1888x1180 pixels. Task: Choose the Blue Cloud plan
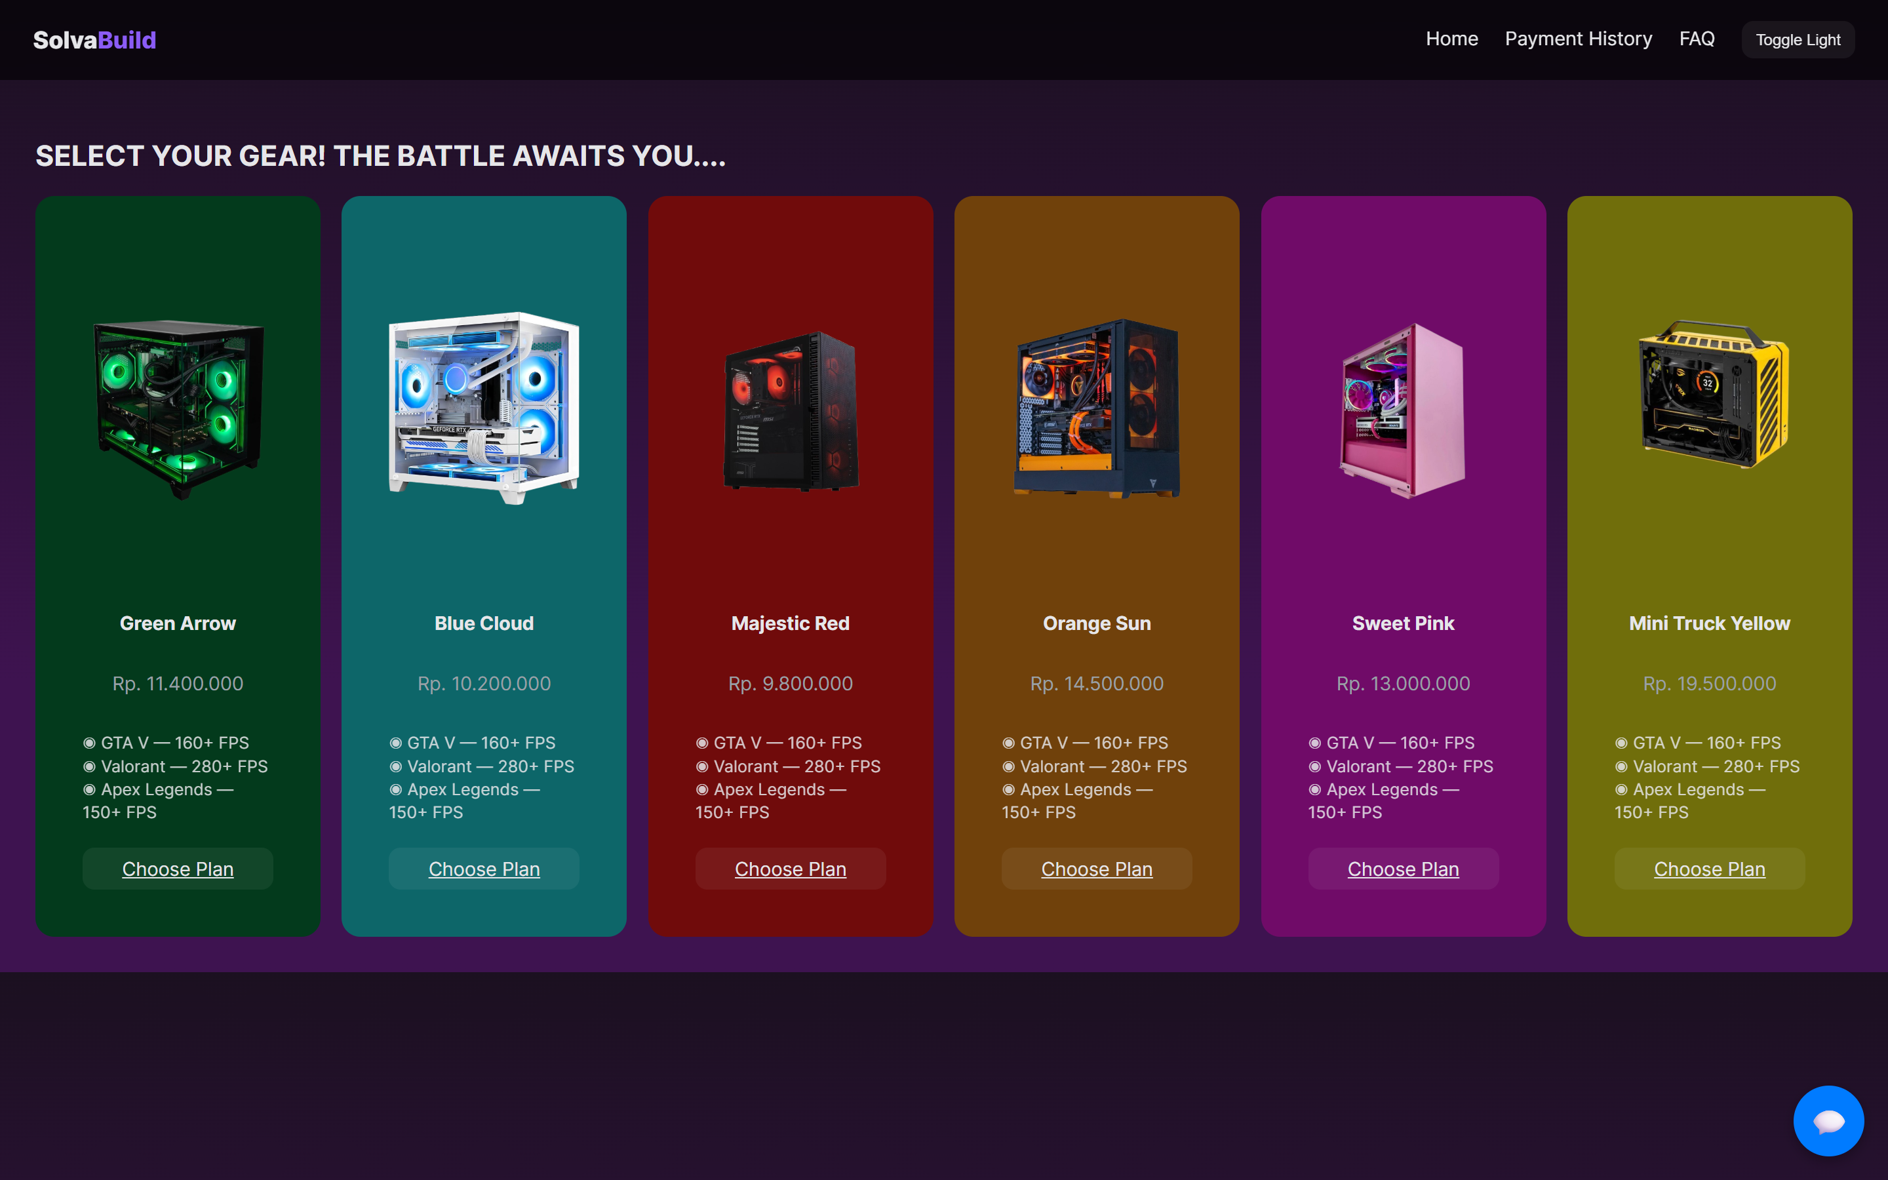click(484, 869)
